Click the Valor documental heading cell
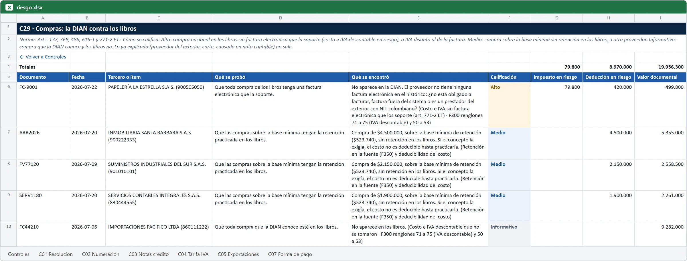Screen dimensions: 687x261 (x=660, y=77)
